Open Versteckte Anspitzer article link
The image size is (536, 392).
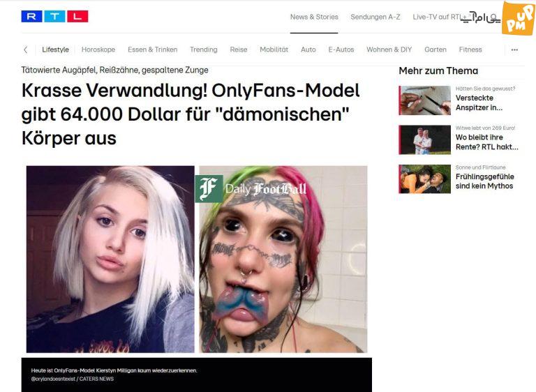tap(479, 103)
